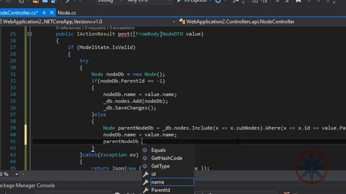Select the NodeController.cs tab

tap(19, 13)
